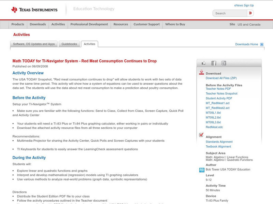Screen dimensions: 273x204
Task: Download the MT_RedMeat1.act file
Action: click(x=218, y=103)
